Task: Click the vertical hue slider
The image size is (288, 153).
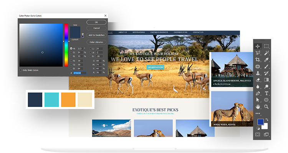Action: [x=66, y=45]
